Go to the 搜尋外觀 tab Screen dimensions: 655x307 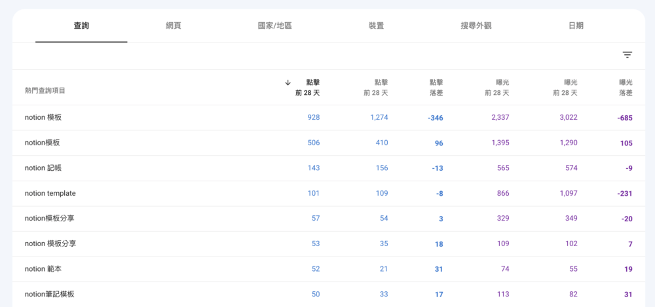[476, 26]
